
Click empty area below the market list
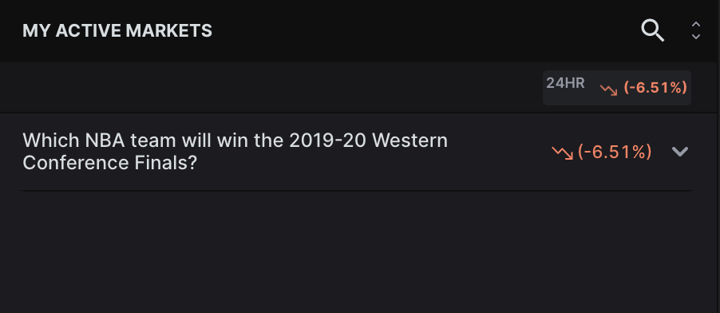(x=360, y=252)
